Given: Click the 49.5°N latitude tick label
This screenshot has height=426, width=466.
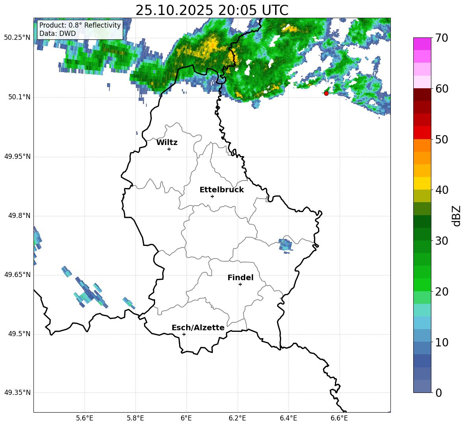Looking at the screenshot, I should tap(19, 334).
